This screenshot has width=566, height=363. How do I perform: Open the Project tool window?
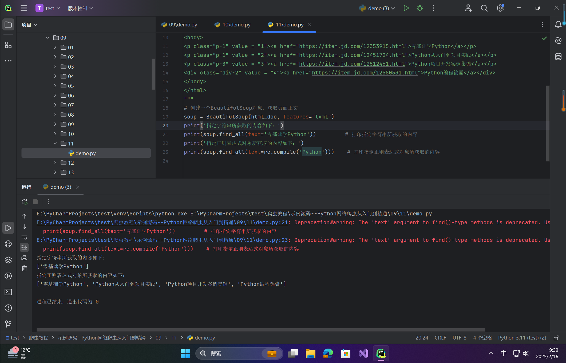tap(8, 25)
